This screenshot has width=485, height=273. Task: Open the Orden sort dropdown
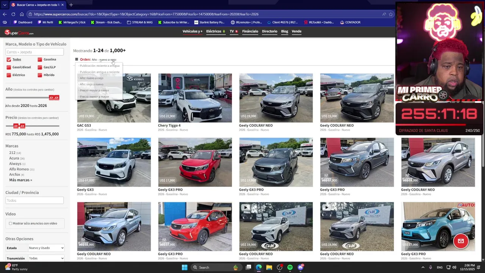(104, 60)
